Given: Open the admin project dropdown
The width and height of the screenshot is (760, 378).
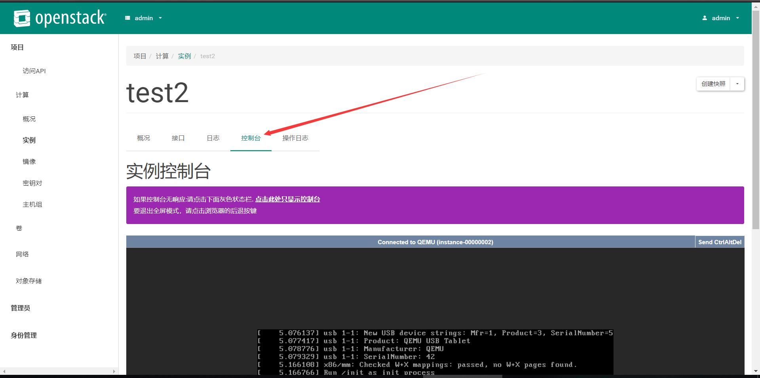Looking at the screenshot, I should (144, 18).
